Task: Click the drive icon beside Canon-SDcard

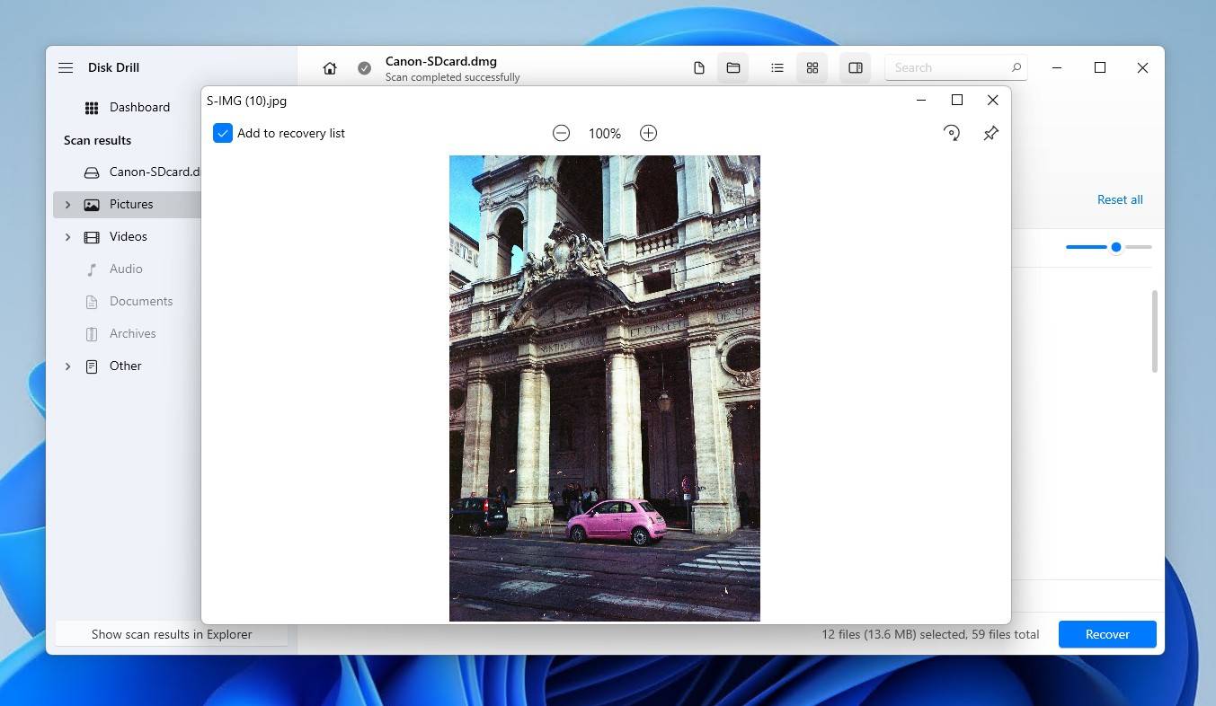Action: pos(92,172)
